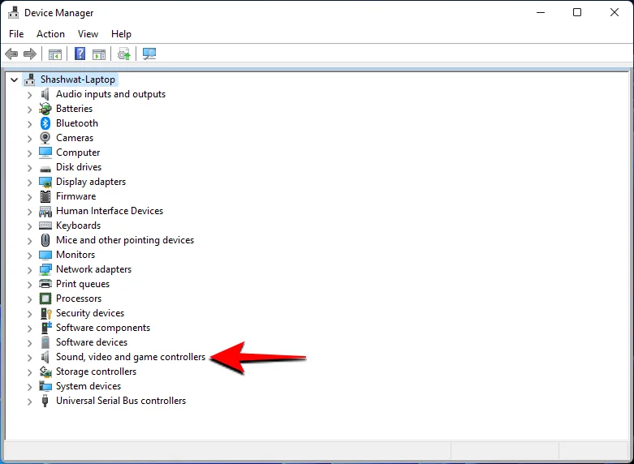
Task: Minimize the Device Manager window
Action: point(541,12)
